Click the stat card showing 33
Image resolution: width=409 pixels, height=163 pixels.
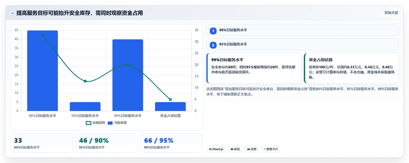(x=41, y=143)
